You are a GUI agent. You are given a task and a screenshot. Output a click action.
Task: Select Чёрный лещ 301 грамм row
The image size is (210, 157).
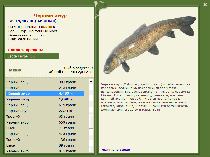(x=45, y=82)
